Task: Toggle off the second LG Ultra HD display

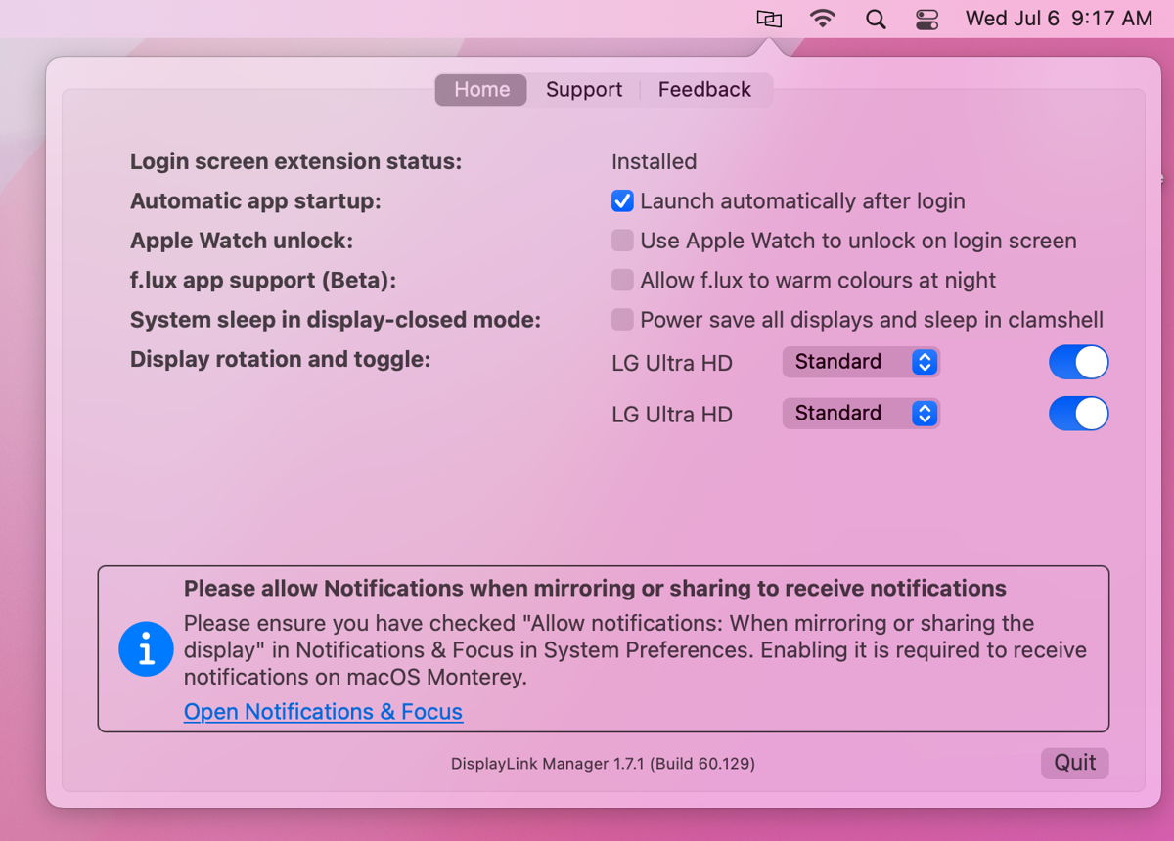Action: [x=1078, y=414]
